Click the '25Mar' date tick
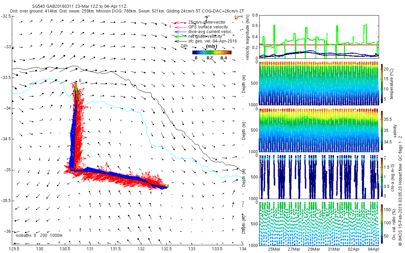The height and width of the screenshot is (253, 405). point(274,249)
